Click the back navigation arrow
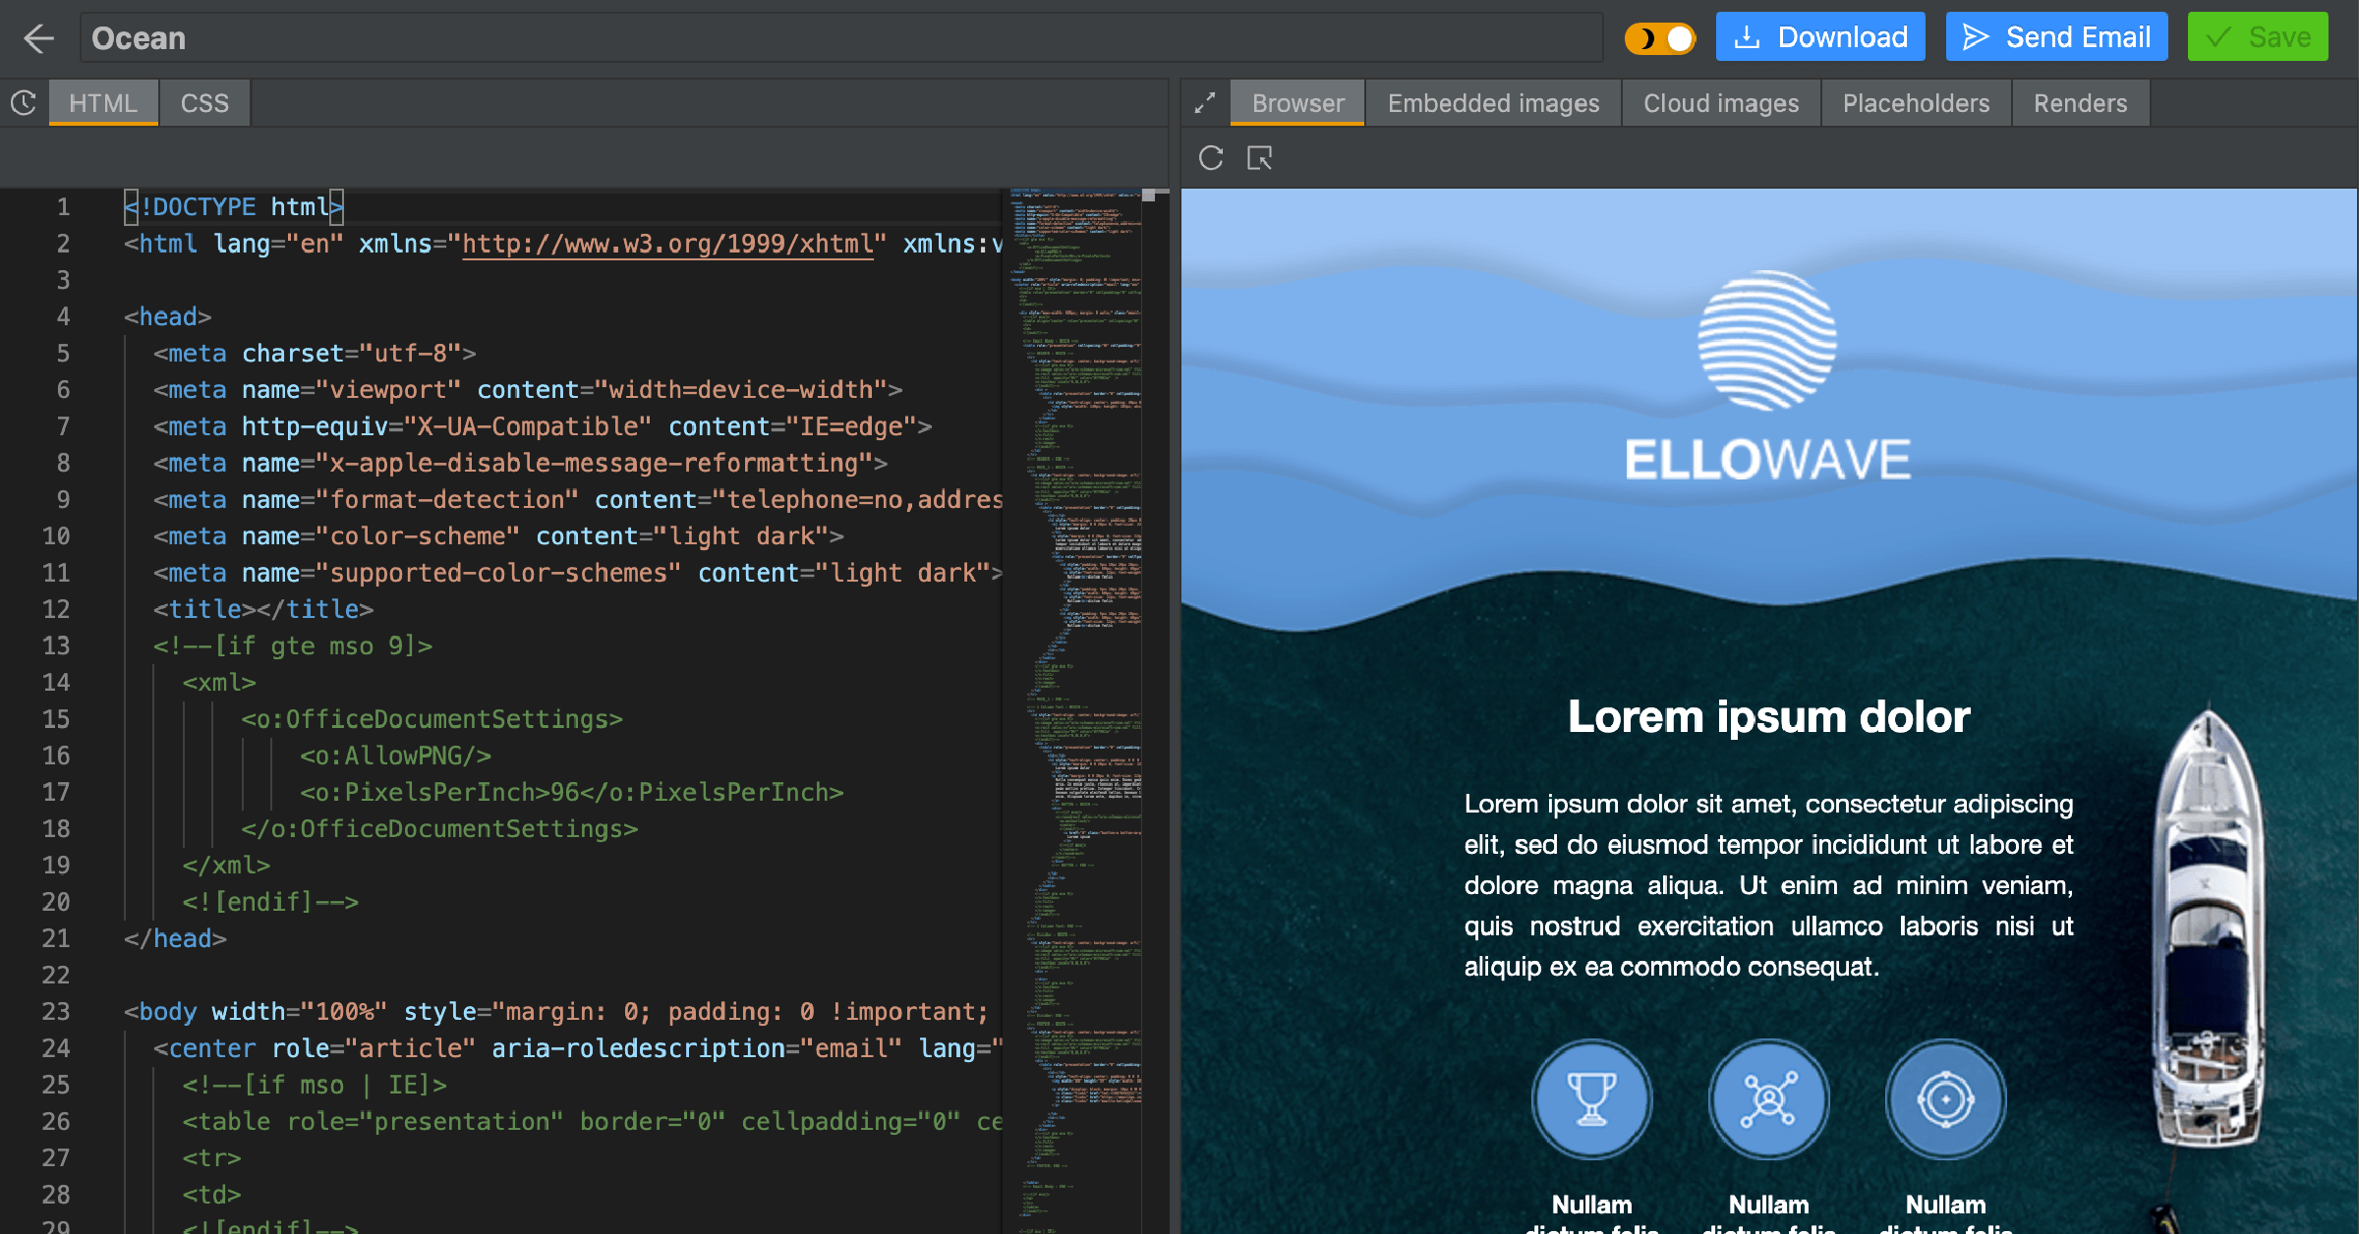The height and width of the screenshot is (1234, 2359). click(39, 39)
